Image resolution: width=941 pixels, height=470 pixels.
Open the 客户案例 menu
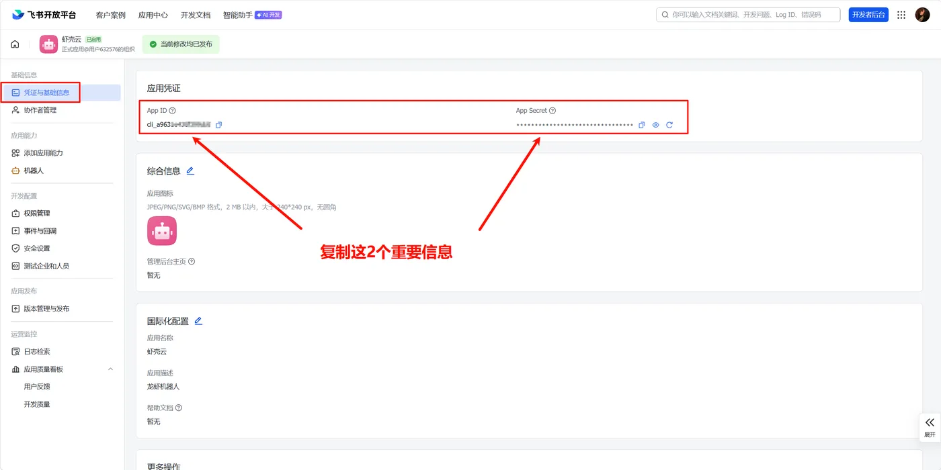[x=111, y=15]
